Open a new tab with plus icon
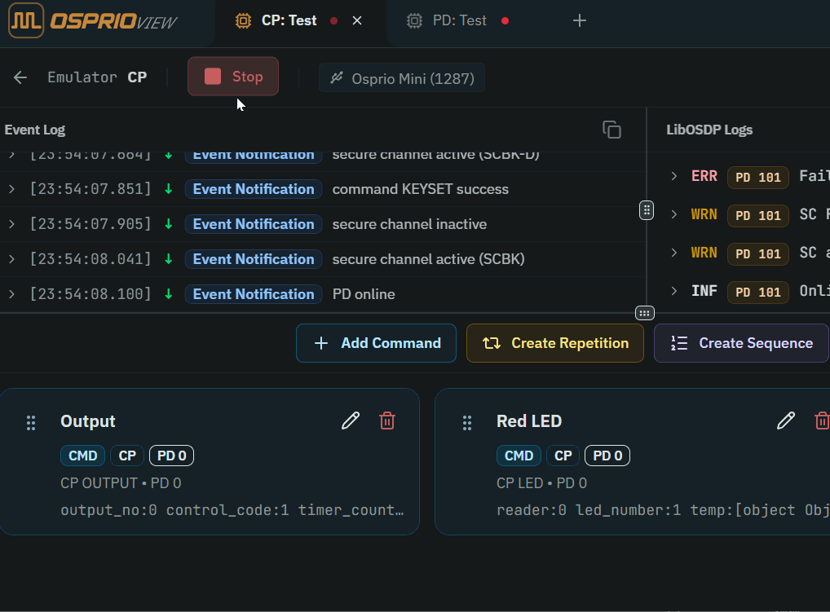 580,20
